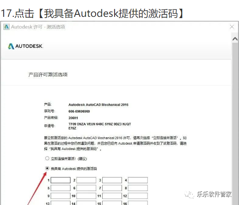Click the scrollbar up arrow
Screen dimensions: 239x205
point(235,39)
